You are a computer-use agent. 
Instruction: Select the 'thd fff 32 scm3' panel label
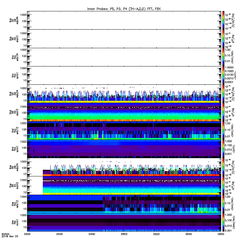pos(14,112)
